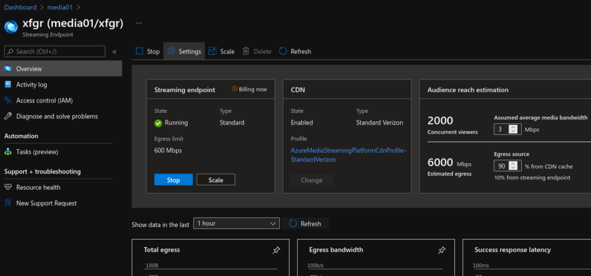Click the '2000' concurrent viewers value
Image resolution: width=591 pixels, height=276 pixels.
point(440,121)
